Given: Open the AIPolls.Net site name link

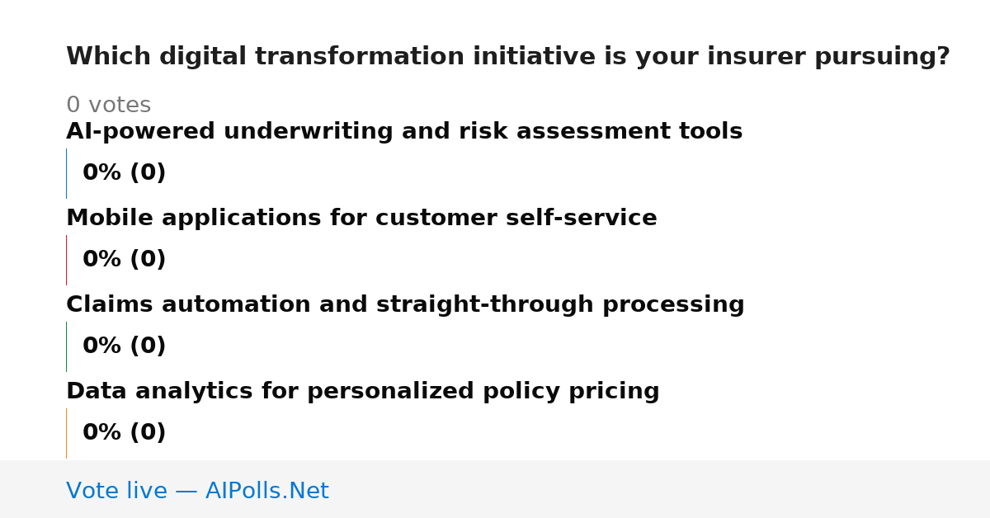Looking at the screenshot, I should [x=267, y=492].
